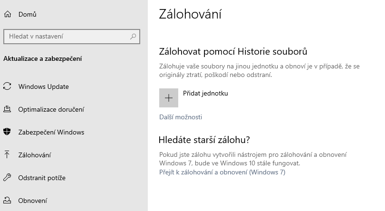Click the Zabezpečení Windows shield icon
The width and height of the screenshot is (385, 211).
coord(7,132)
